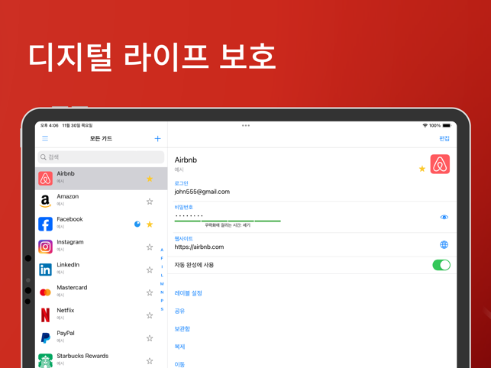The image size is (491, 368).
Task: Jump to letter M in index
Action: click(x=162, y=284)
